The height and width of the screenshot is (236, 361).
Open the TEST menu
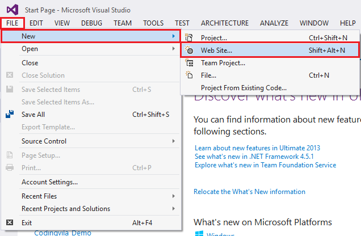182,23
